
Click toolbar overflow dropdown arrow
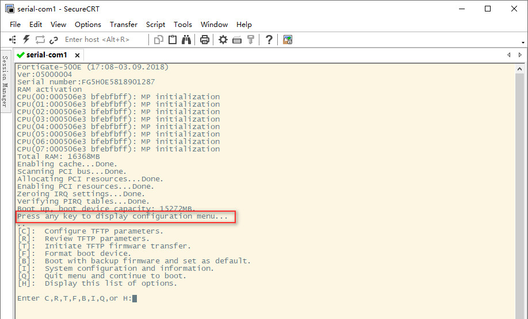click(x=523, y=42)
